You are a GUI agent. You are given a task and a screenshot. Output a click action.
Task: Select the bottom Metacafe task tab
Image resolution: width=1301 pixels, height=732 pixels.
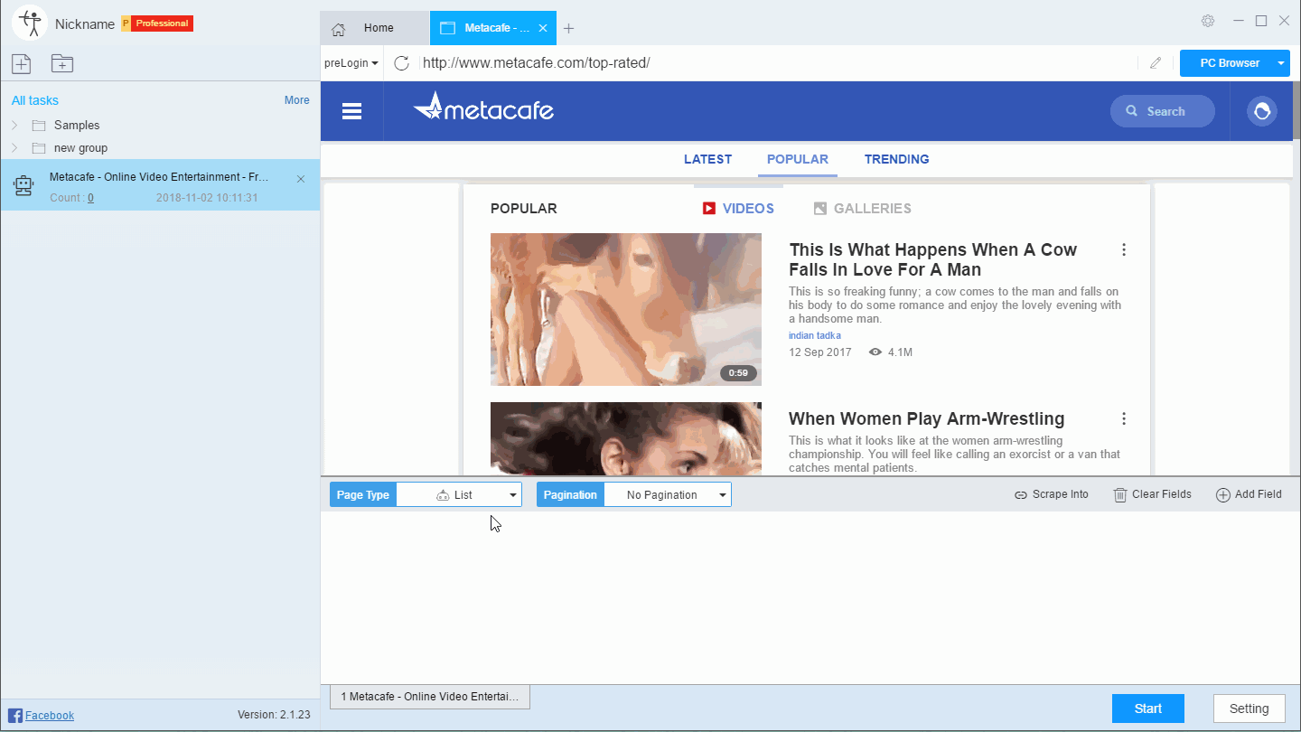(430, 697)
